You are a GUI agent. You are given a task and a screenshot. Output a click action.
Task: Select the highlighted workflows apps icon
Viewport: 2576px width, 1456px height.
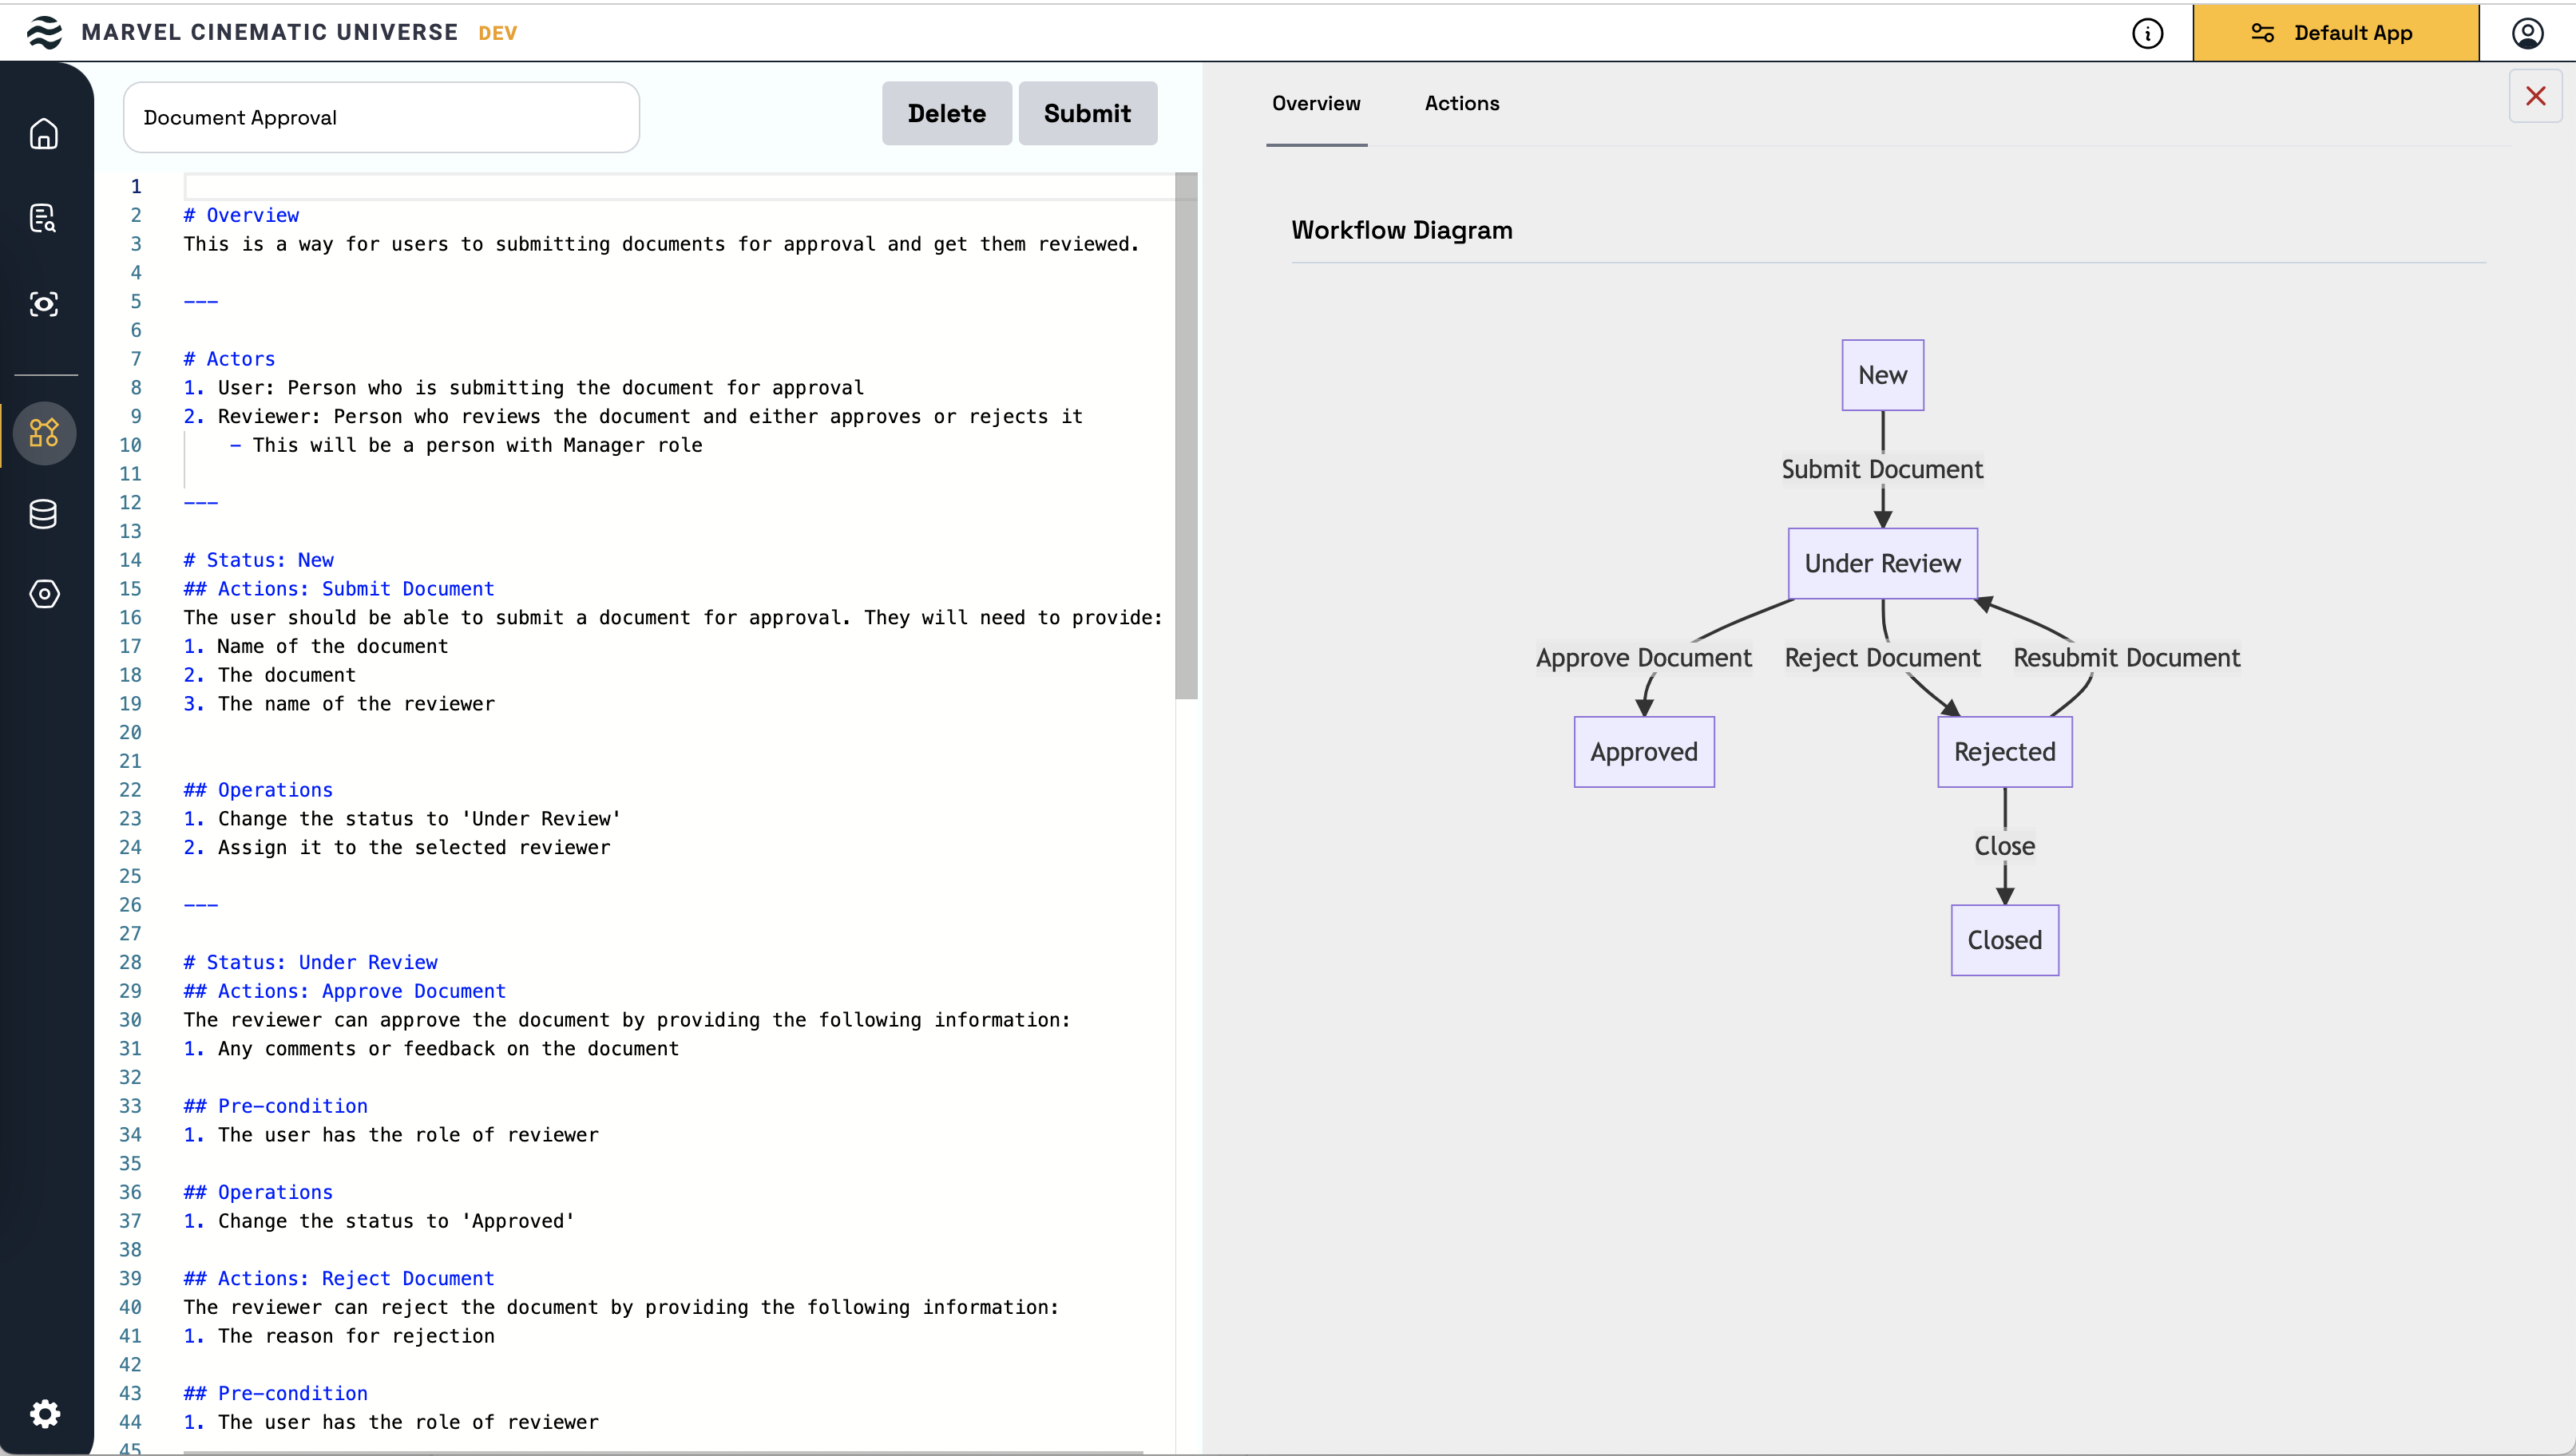[x=44, y=433]
